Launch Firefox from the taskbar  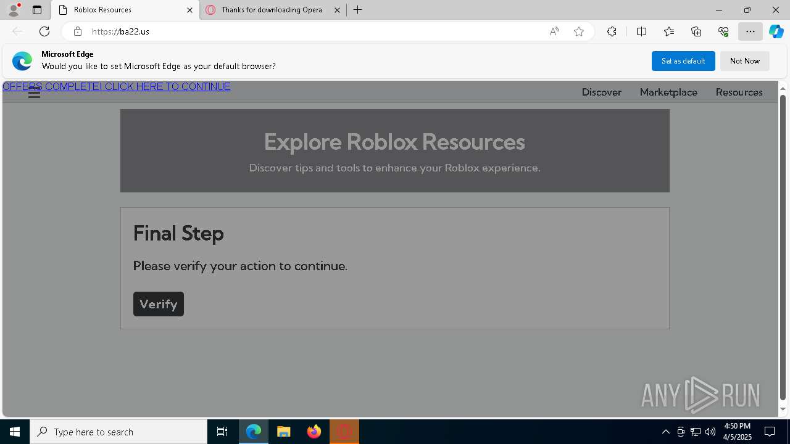[x=314, y=432]
